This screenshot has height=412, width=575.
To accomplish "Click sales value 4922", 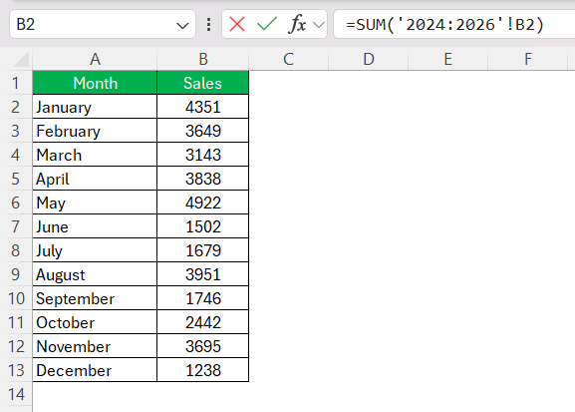I will point(202,203).
